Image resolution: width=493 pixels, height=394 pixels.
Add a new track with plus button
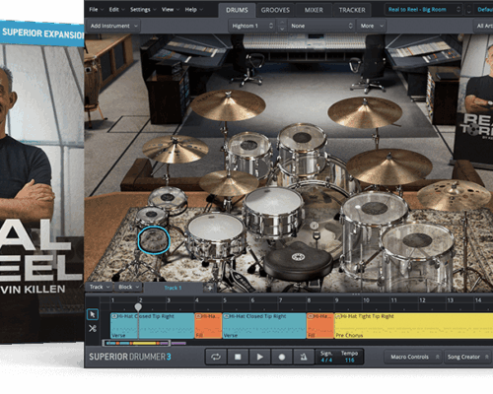tap(210, 288)
